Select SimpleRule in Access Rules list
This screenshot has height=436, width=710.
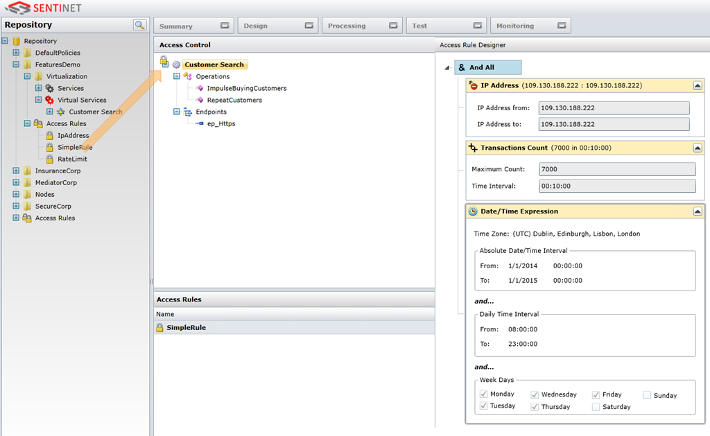tap(186, 328)
